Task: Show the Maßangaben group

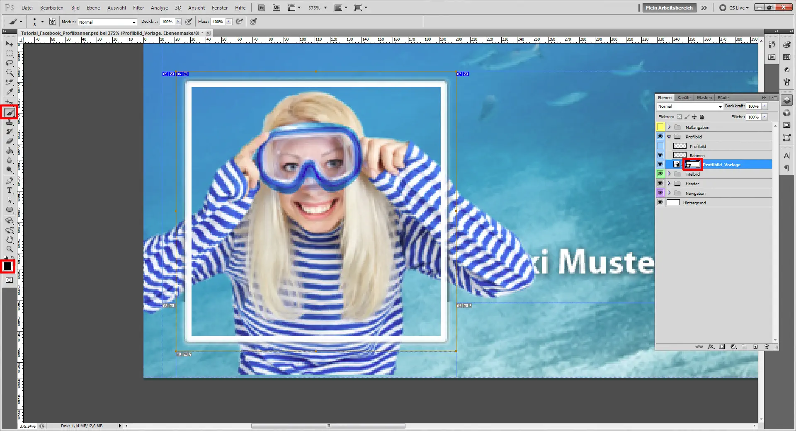Action: (x=660, y=127)
